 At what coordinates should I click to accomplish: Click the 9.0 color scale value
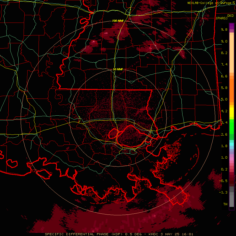click(224, 41)
